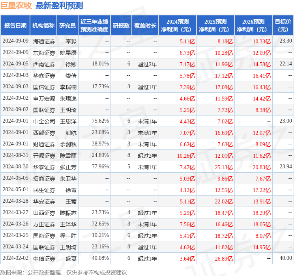Viewport: 294px width, 276px height.
Task: Select the 海通证券 institution cell
Action: pos(44,41)
